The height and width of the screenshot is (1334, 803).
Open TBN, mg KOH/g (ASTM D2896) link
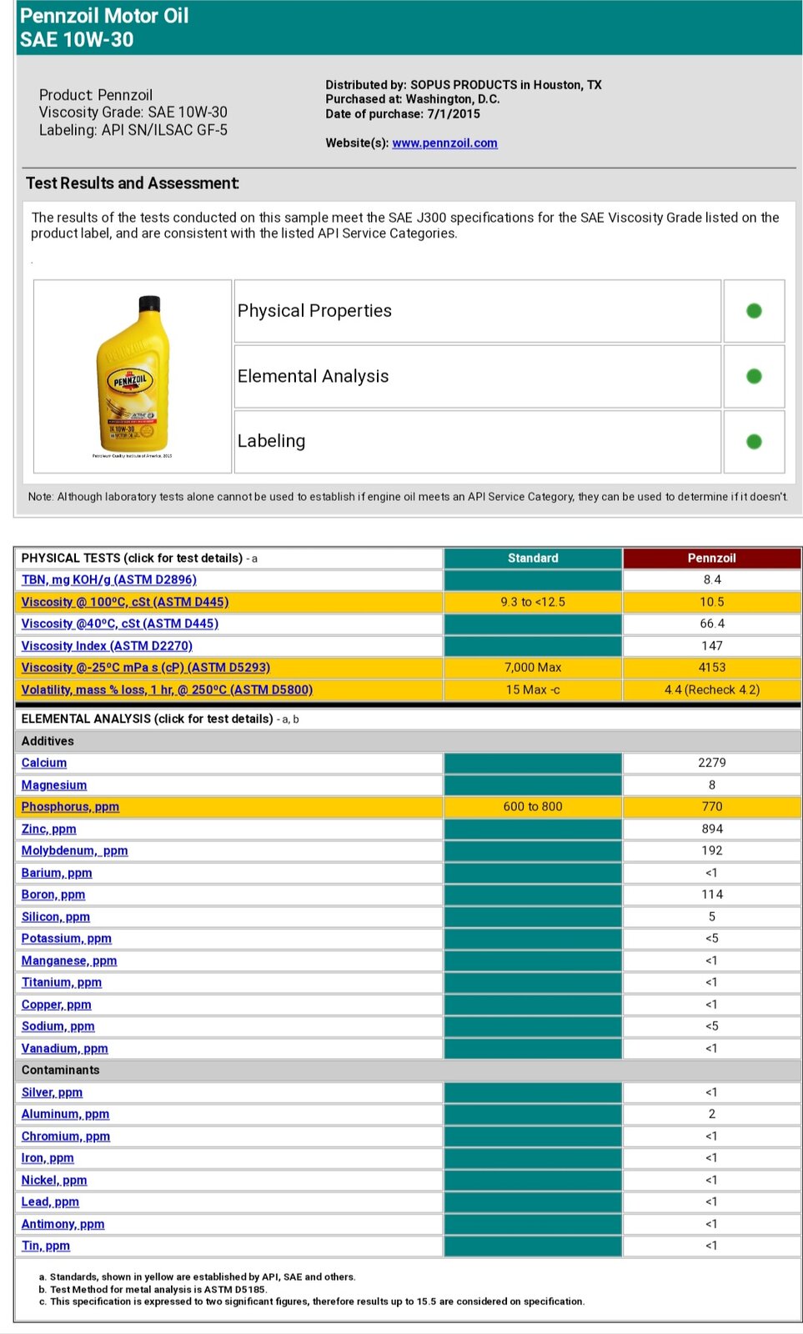109,579
